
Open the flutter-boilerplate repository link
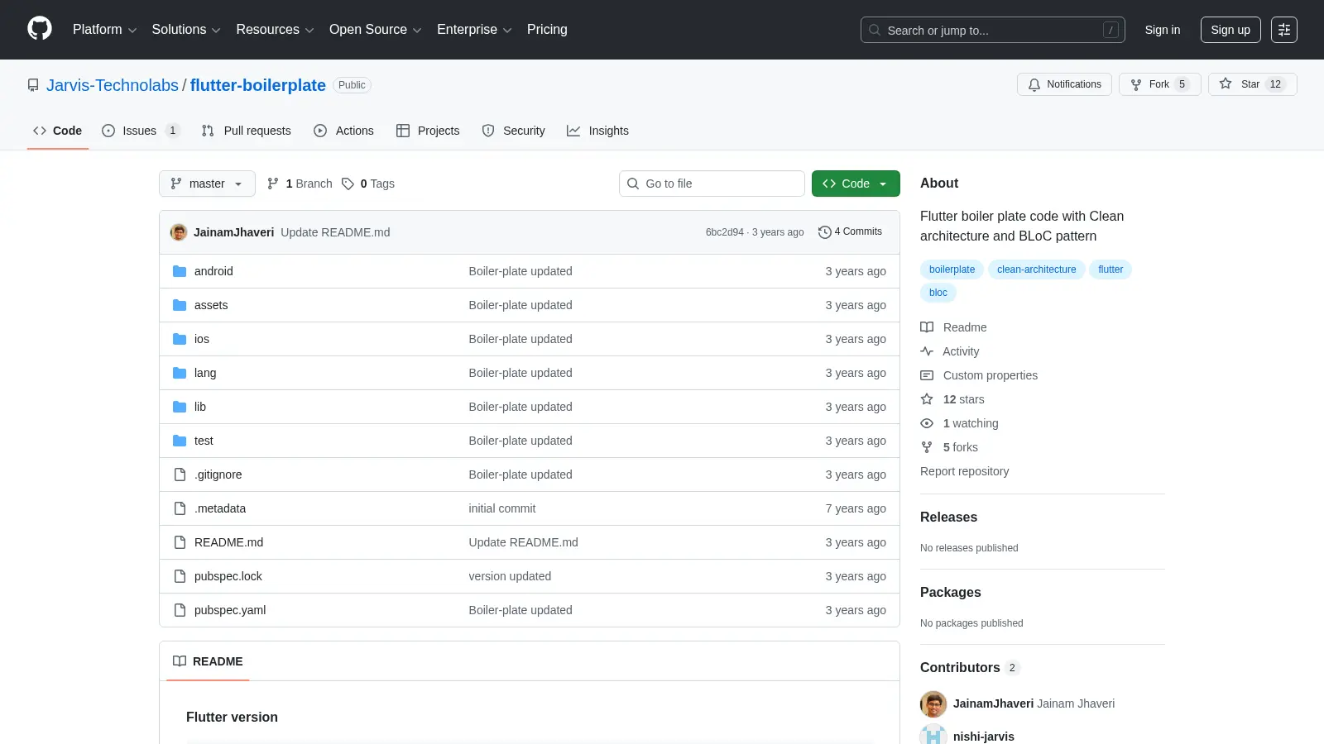[258, 85]
